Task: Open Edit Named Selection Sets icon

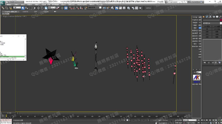Action: 85,8
